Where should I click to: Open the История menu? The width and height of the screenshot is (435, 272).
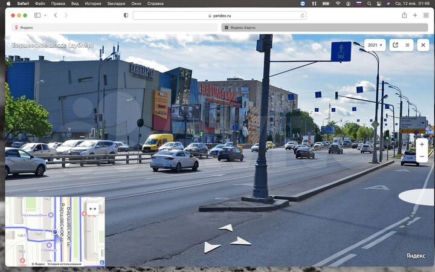pos(93,4)
